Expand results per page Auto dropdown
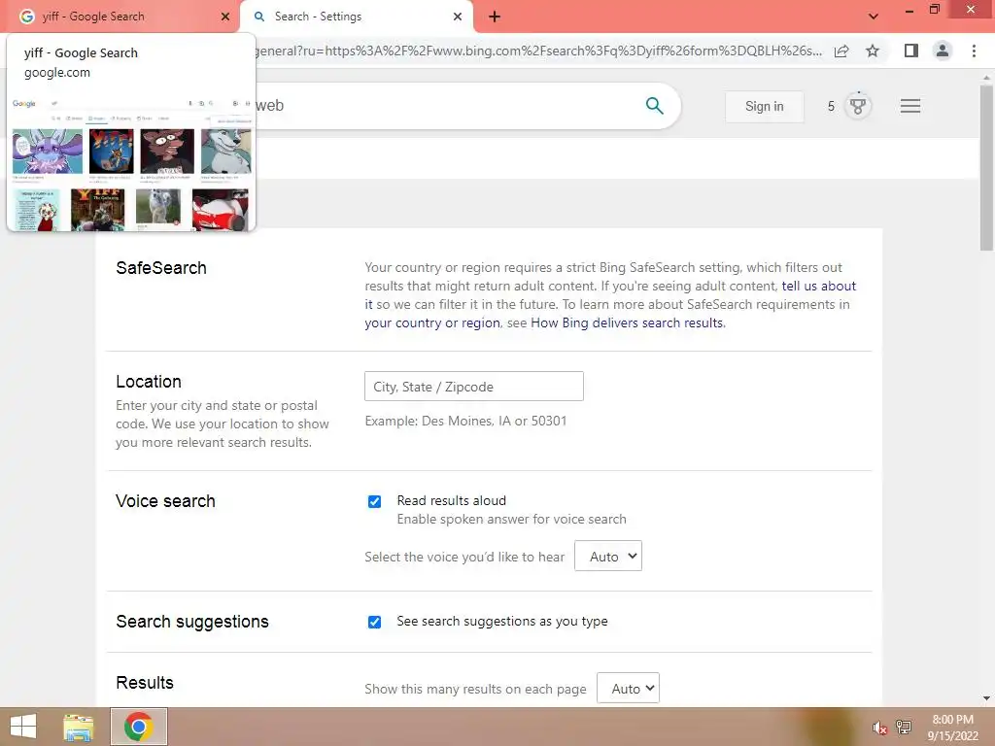Viewport: 995px width, 746px height. click(x=628, y=688)
